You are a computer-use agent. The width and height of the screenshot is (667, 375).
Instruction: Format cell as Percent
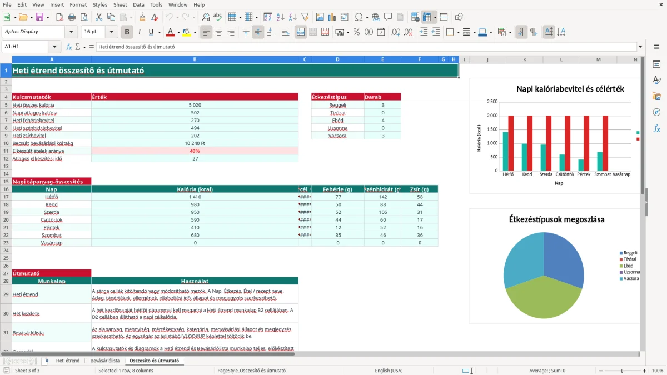tap(356, 32)
